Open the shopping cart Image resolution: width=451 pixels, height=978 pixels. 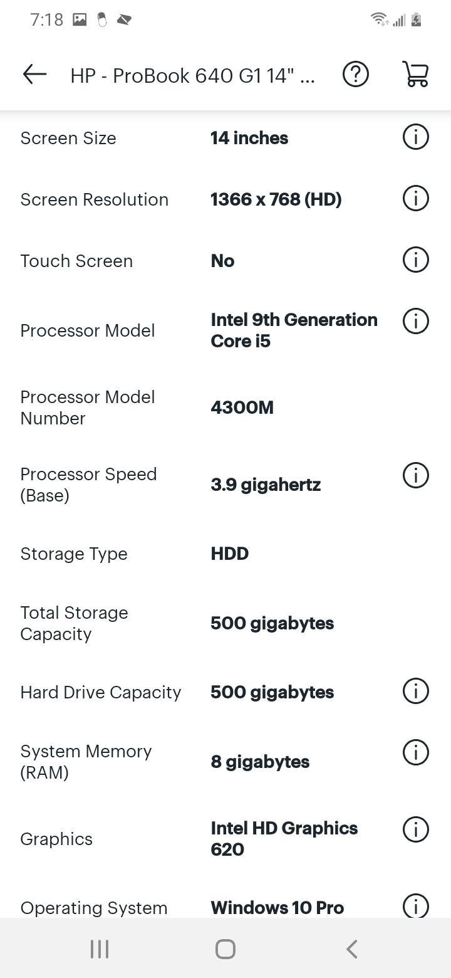415,73
